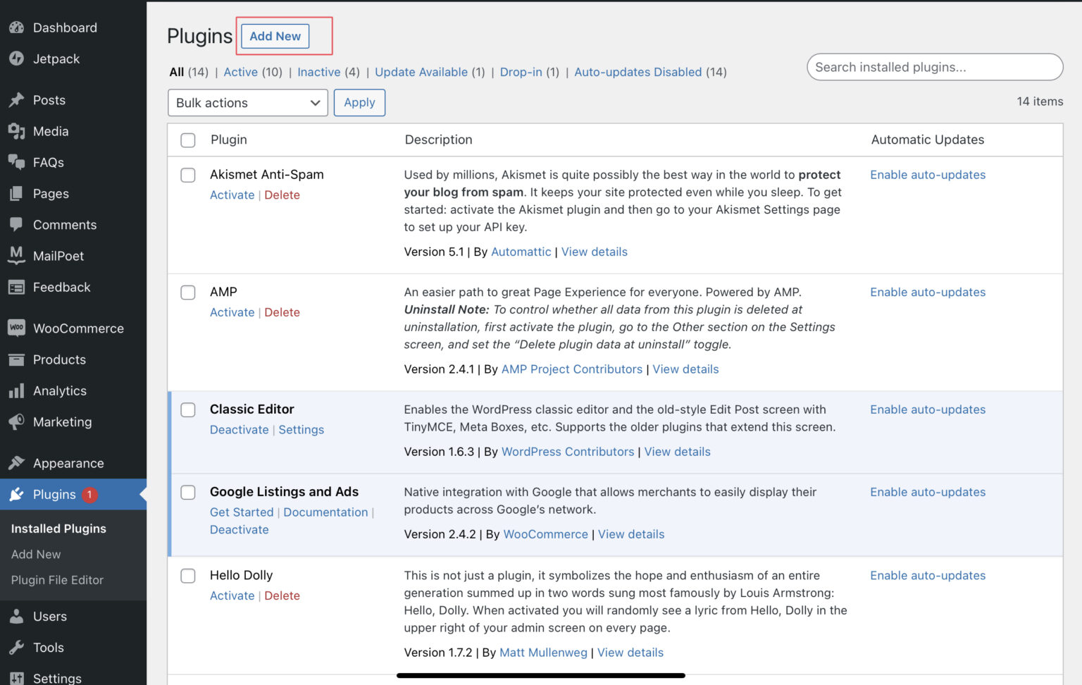This screenshot has height=685, width=1082.
Task: Deactivate the Classic Editor plugin
Action: [x=240, y=430]
